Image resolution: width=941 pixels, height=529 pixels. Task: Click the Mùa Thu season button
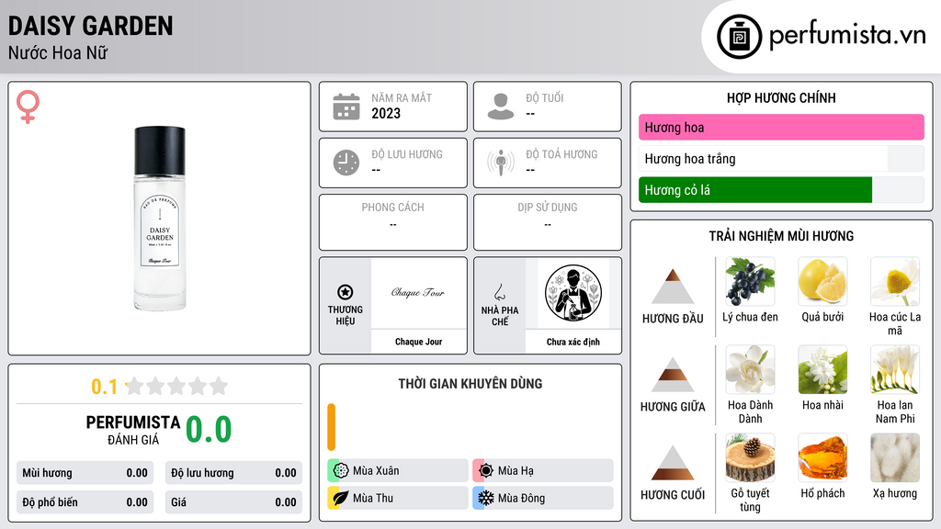[397, 498]
